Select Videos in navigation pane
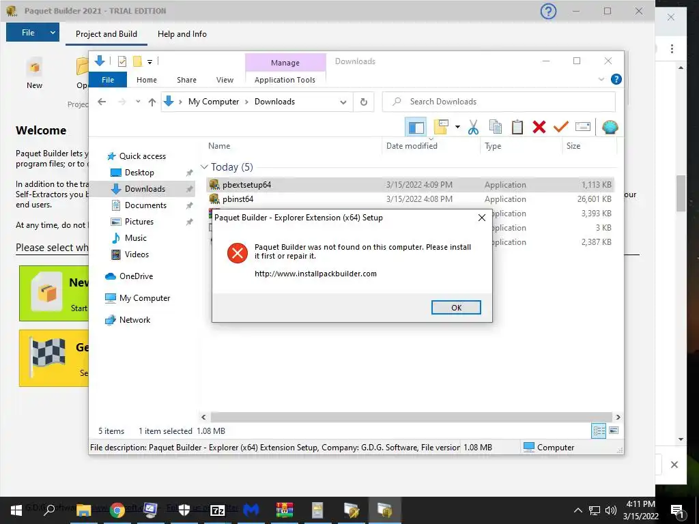This screenshot has height=524, width=699. 137,254
